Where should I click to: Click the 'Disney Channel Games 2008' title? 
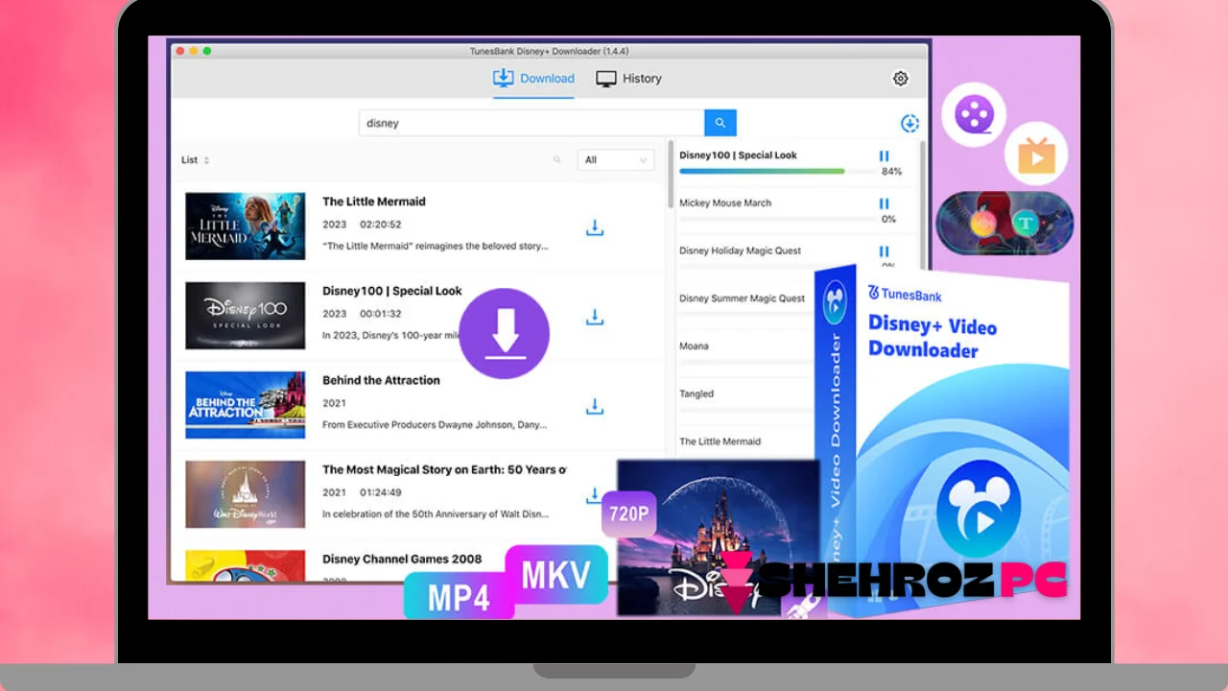point(402,559)
